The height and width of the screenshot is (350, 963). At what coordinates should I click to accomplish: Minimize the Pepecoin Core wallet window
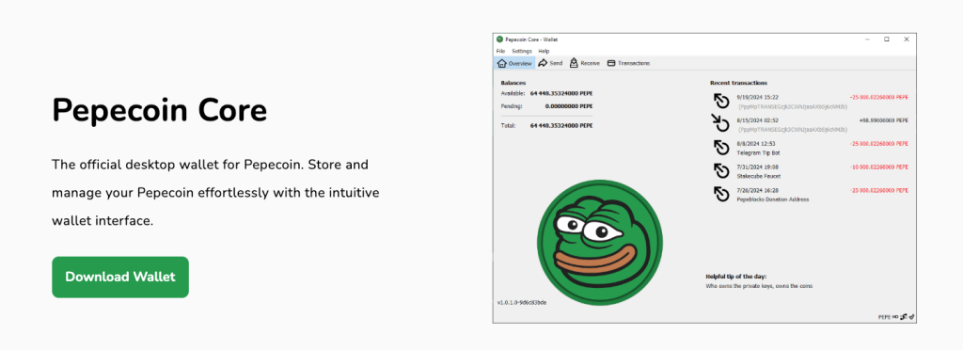pyautogui.click(x=867, y=40)
